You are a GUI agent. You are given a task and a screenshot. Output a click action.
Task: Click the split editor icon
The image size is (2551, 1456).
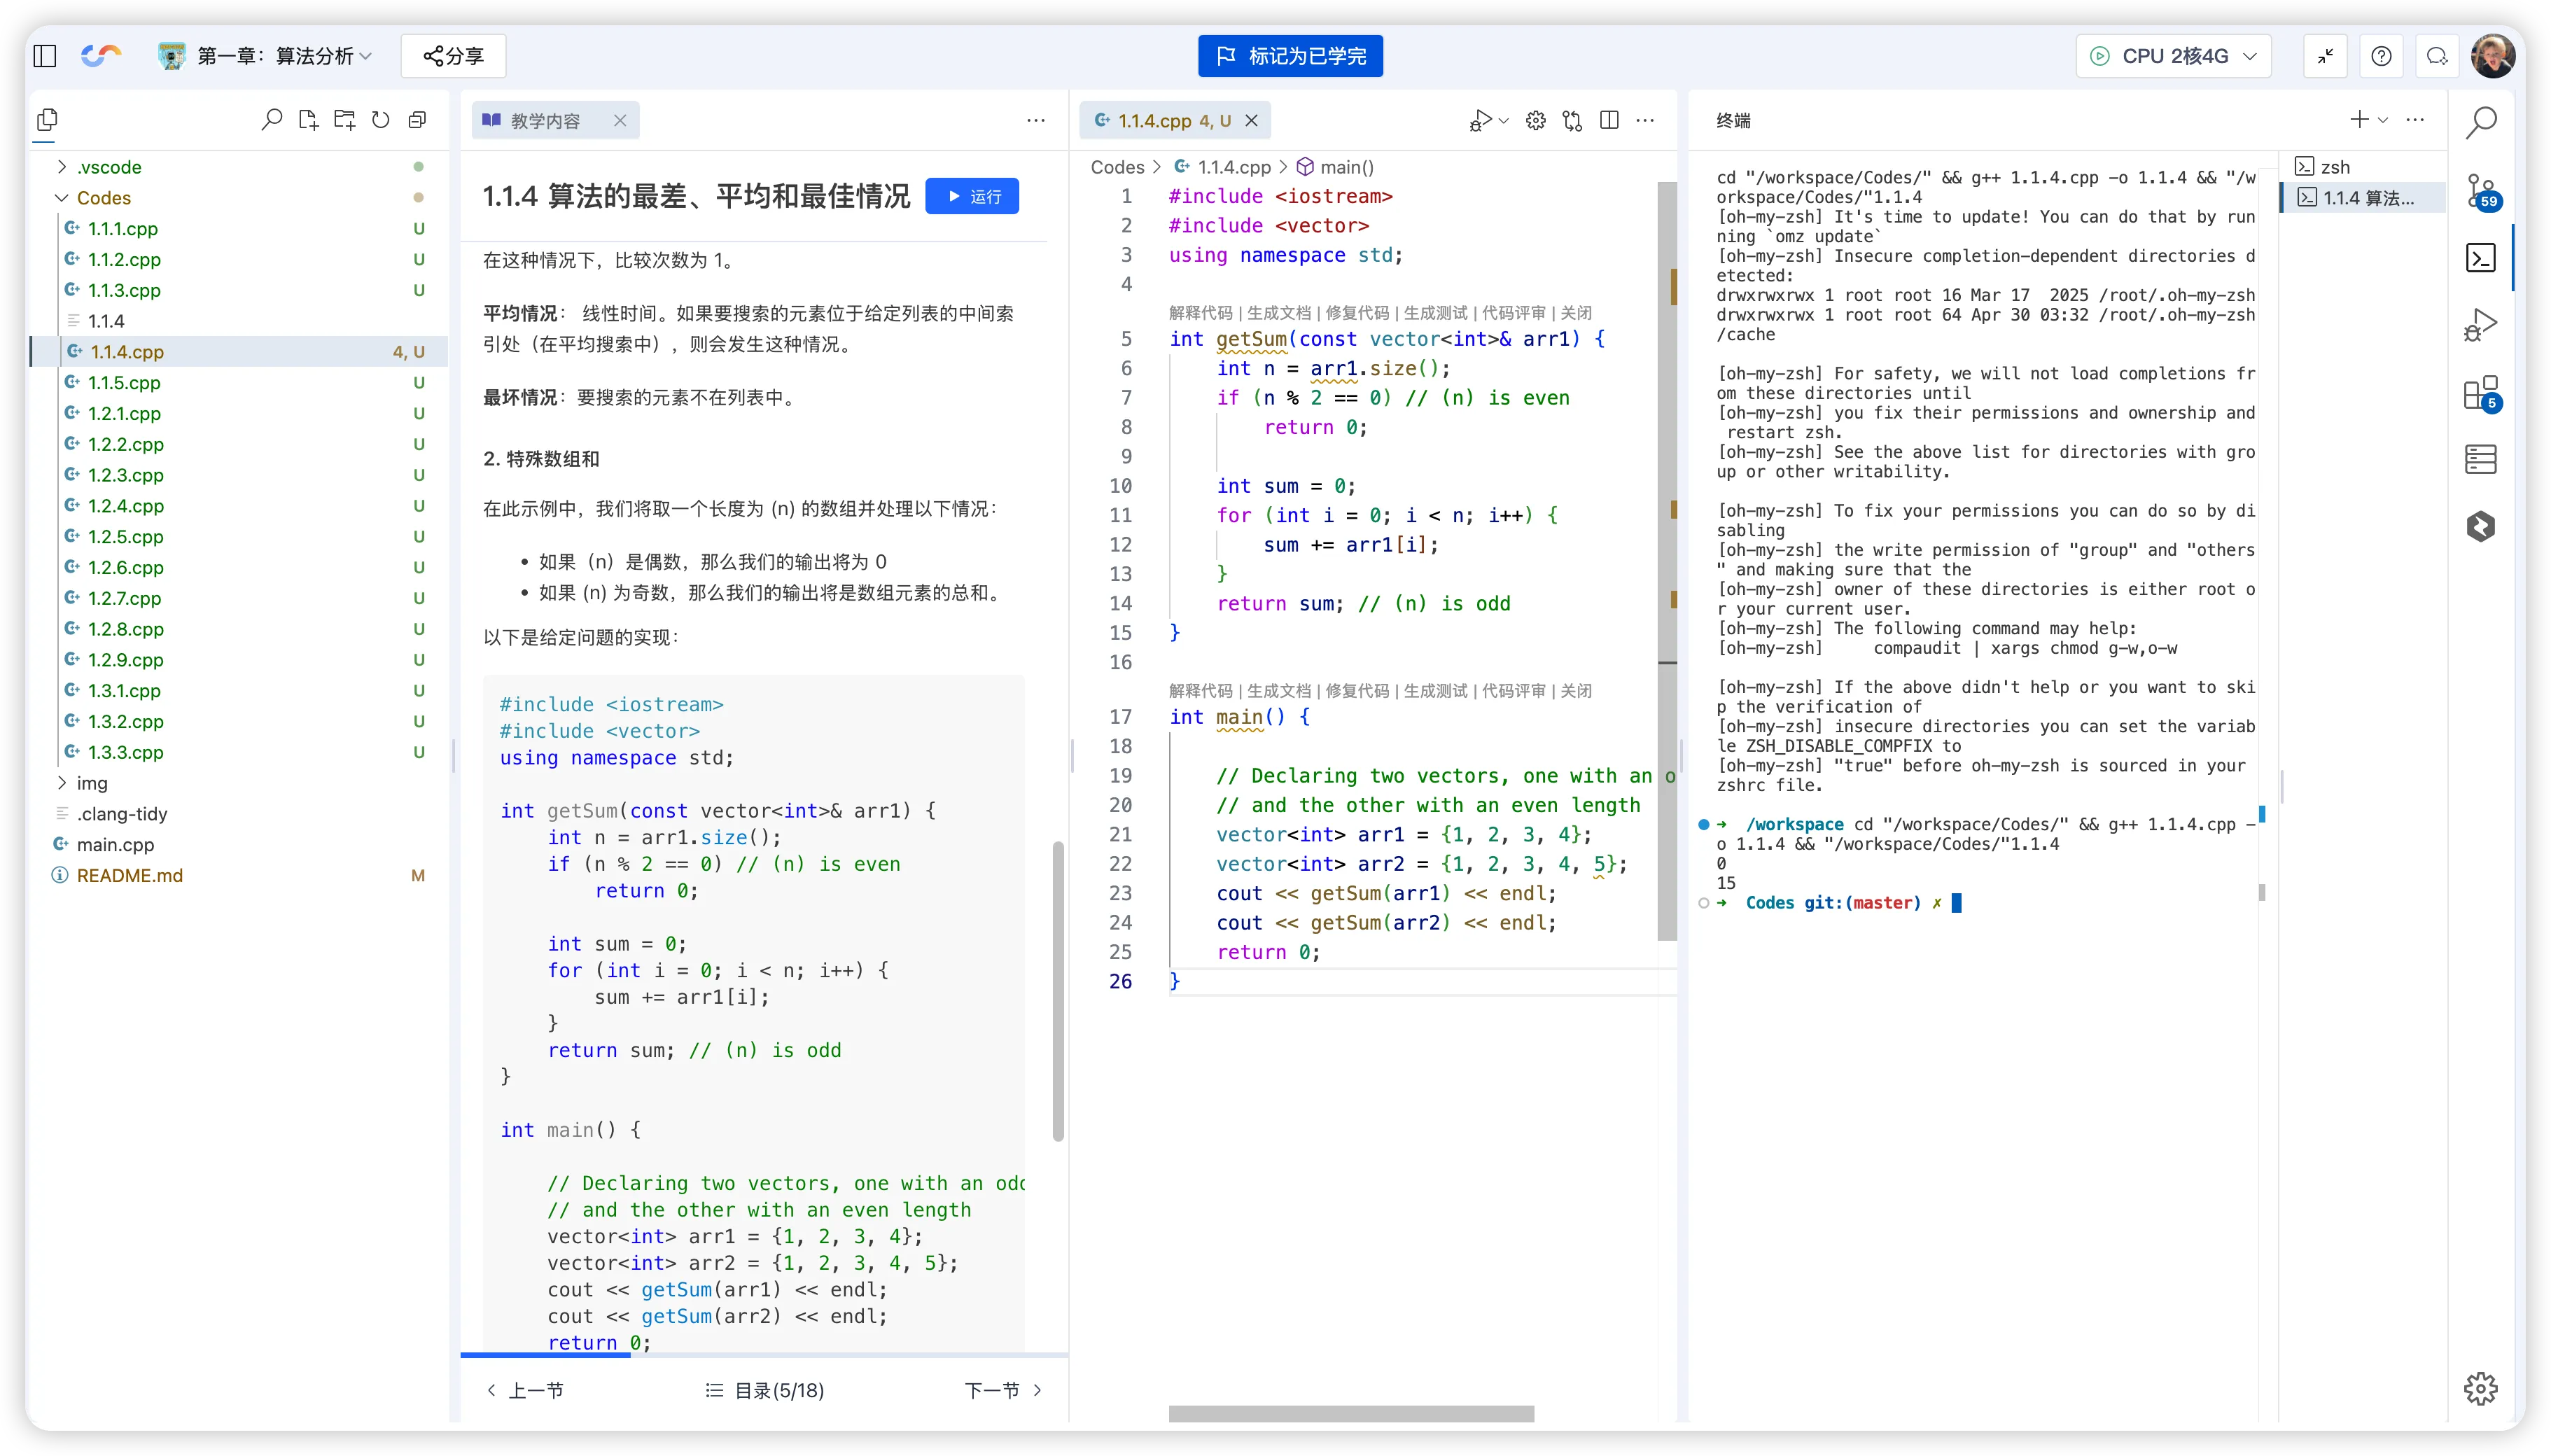1609,120
